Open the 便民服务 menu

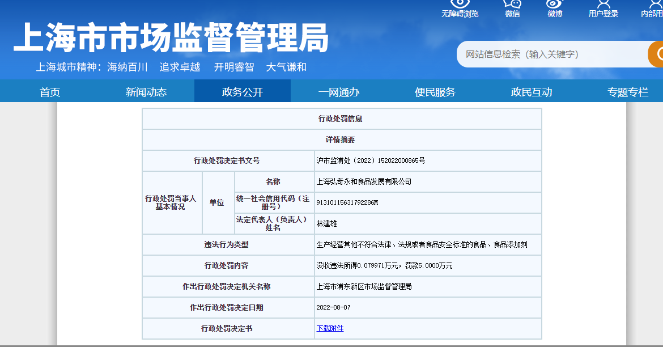coord(435,92)
